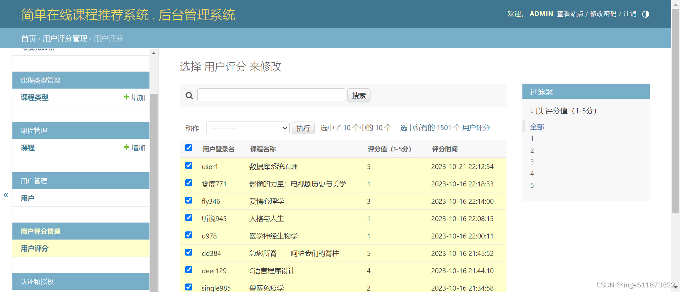Image resolution: width=680 pixels, height=292 pixels.
Task: Open 用户评分管理 breadcrumb link
Action: click(65, 39)
